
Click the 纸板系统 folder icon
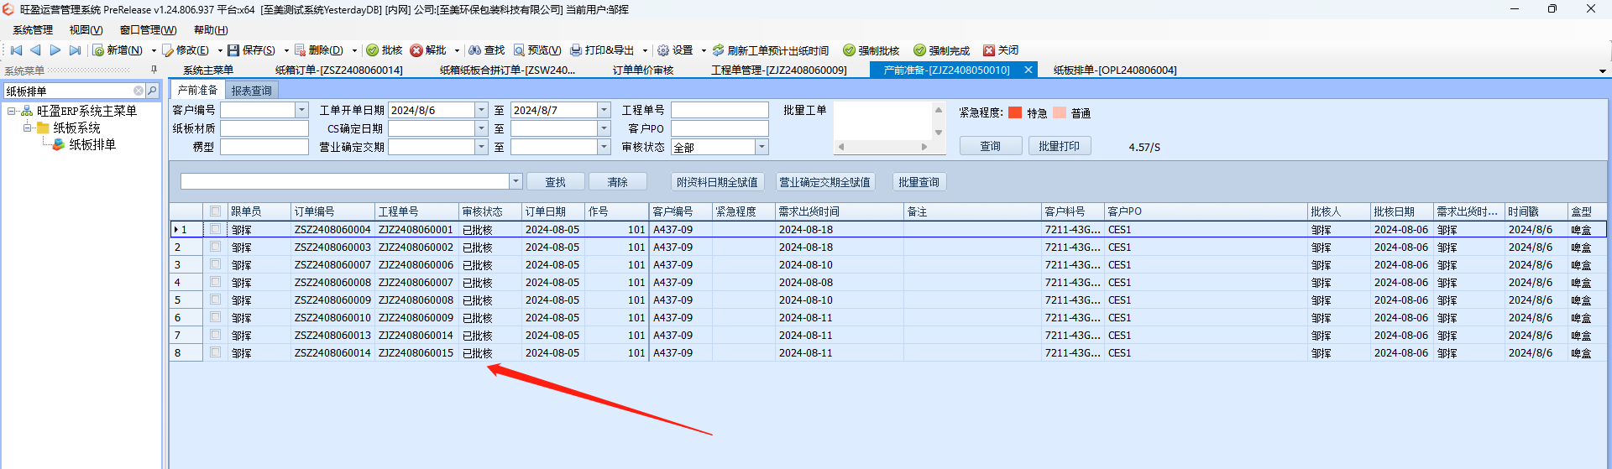pos(43,128)
